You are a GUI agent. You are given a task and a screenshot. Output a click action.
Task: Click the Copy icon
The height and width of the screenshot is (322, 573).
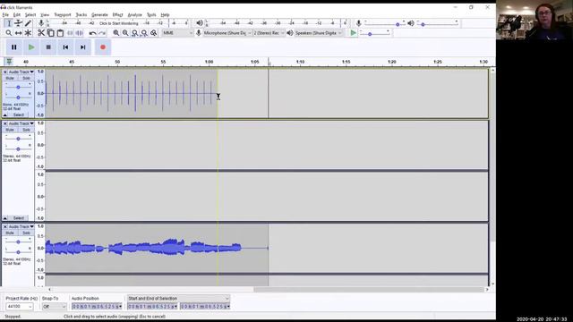51,33
